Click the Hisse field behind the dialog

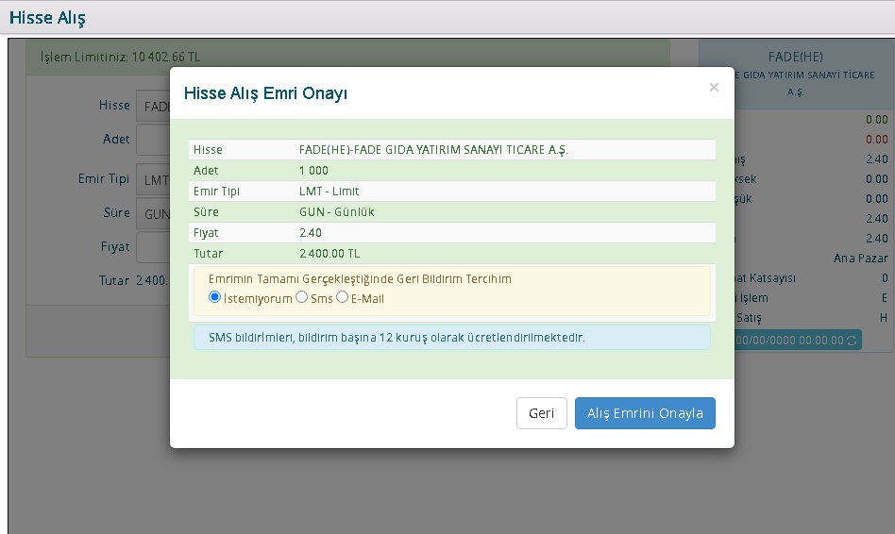(x=153, y=106)
